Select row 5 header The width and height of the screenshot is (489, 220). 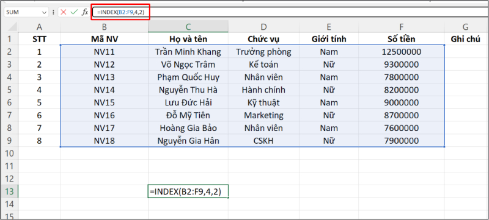tap(9, 90)
